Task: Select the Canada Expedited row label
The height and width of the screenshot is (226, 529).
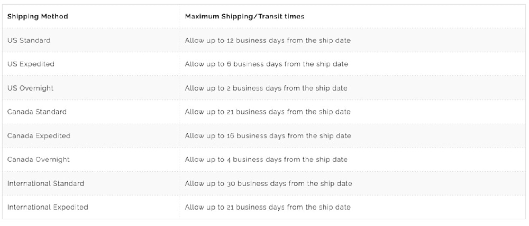Action: tap(39, 136)
